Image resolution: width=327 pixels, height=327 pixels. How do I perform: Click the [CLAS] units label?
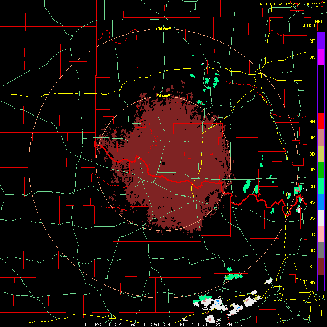click(307, 25)
